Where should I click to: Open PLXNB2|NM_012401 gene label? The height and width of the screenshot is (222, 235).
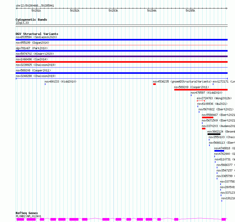pos(29,216)
